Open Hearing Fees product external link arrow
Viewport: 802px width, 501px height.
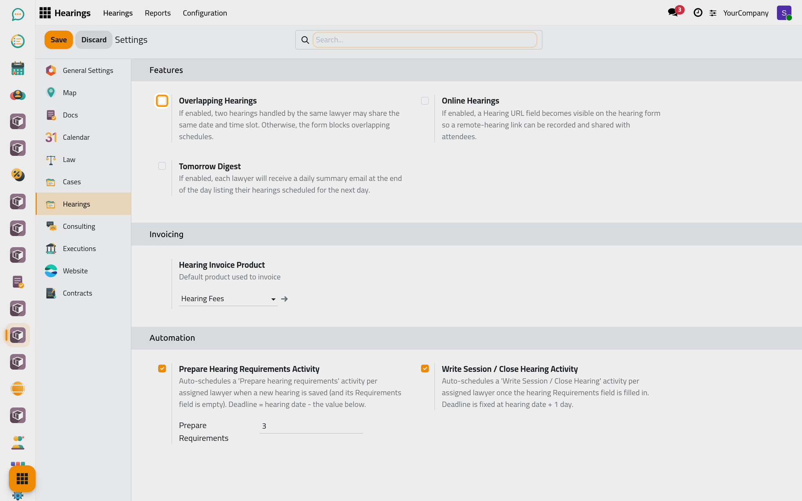284,299
